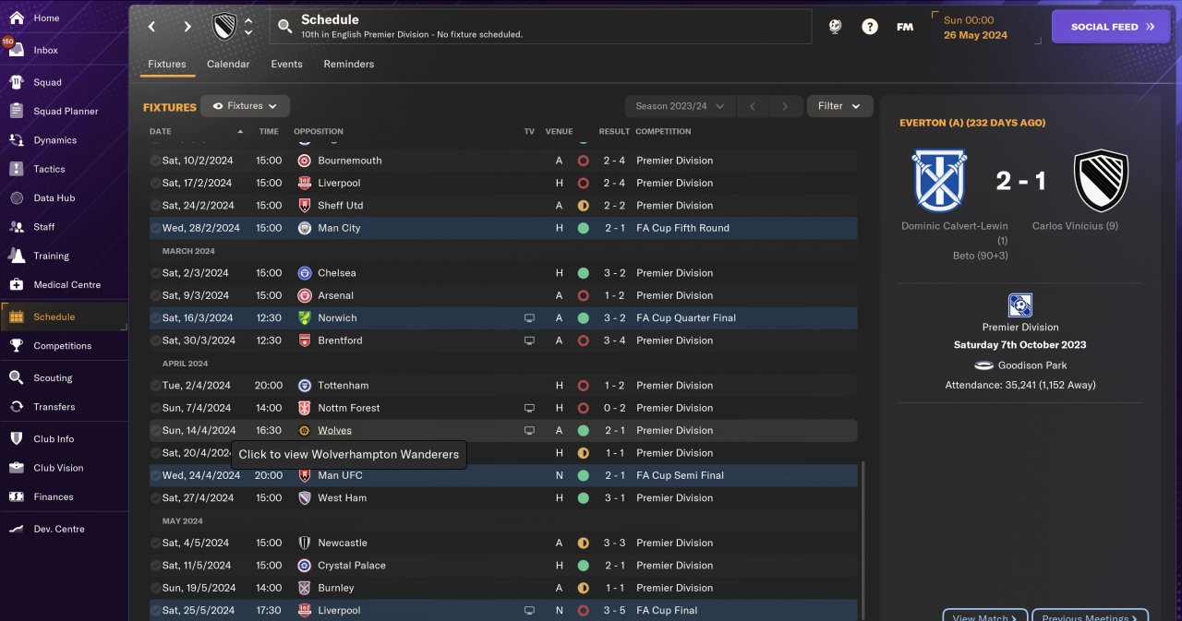Viewport: 1182px width, 621px height.
Task: Click the TV icon on Norwich row
Action: point(529,318)
